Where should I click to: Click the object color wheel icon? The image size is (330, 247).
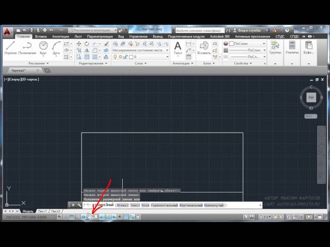coord(226,43)
